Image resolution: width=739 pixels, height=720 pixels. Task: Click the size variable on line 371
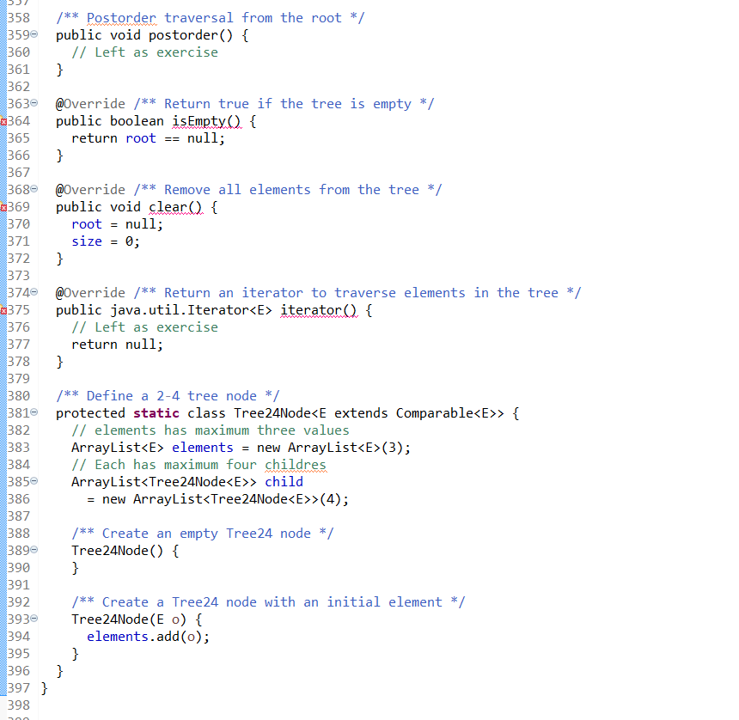86,241
